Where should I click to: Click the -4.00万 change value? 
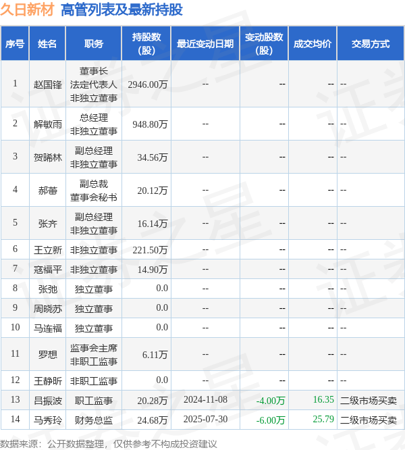tap(271, 401)
